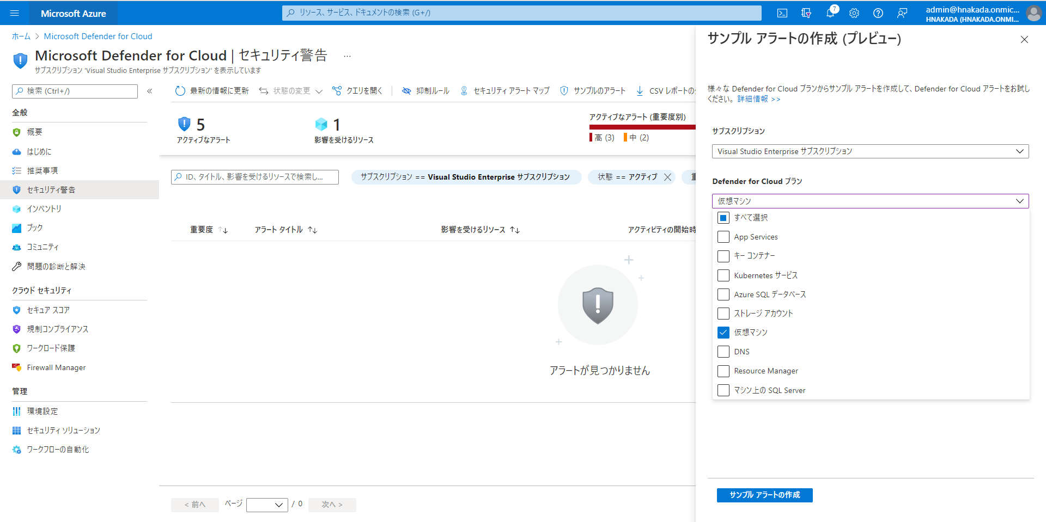The height and width of the screenshot is (522, 1046).
Task: Collapse the left navigation with the double chevron
Action: 150,91
